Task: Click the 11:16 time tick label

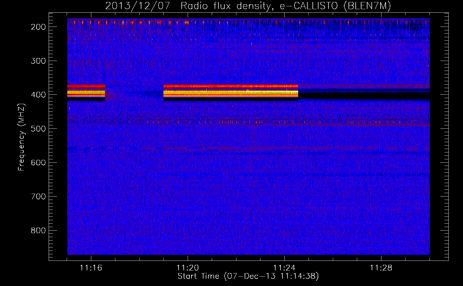Action: [x=91, y=268]
